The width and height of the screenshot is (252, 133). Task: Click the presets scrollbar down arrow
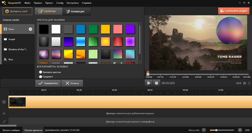(140, 62)
